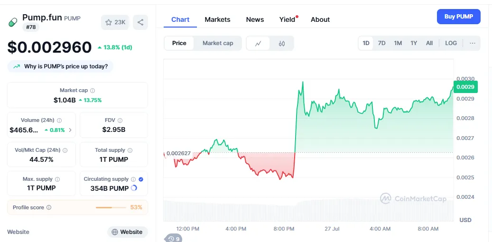Enable LOG scale on chart
Image resolution: width=492 pixels, height=242 pixels.
point(451,43)
